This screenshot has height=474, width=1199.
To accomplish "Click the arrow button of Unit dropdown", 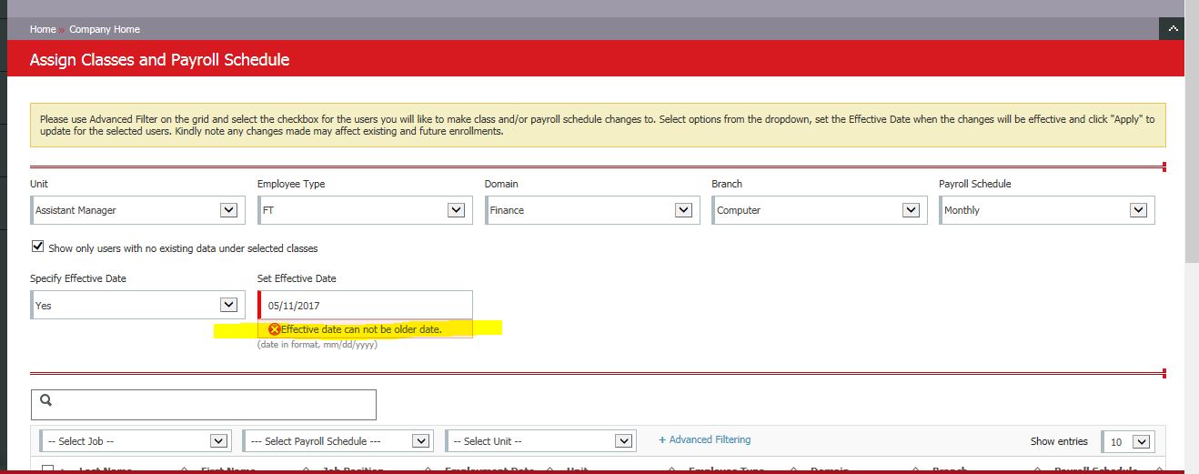I will [228, 210].
